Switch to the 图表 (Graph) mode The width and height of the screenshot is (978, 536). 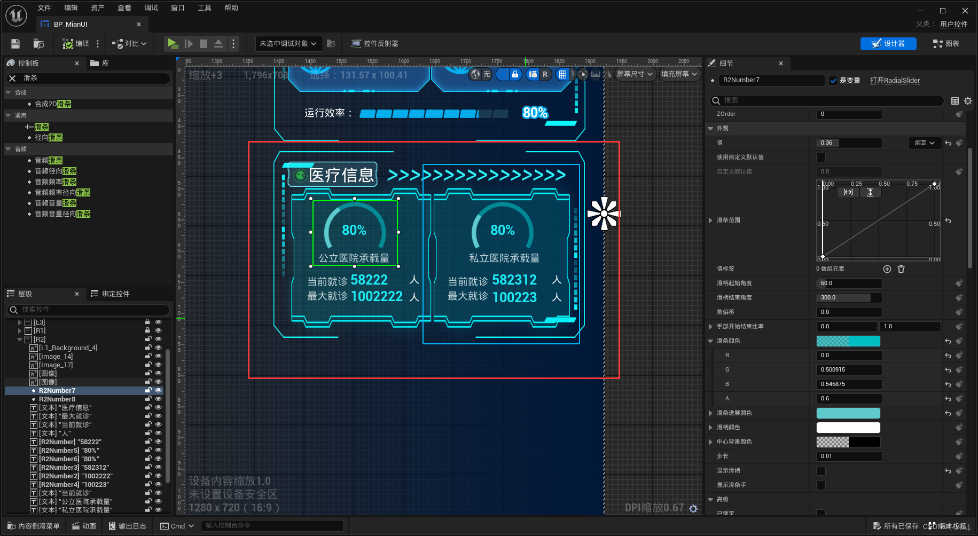coord(946,43)
